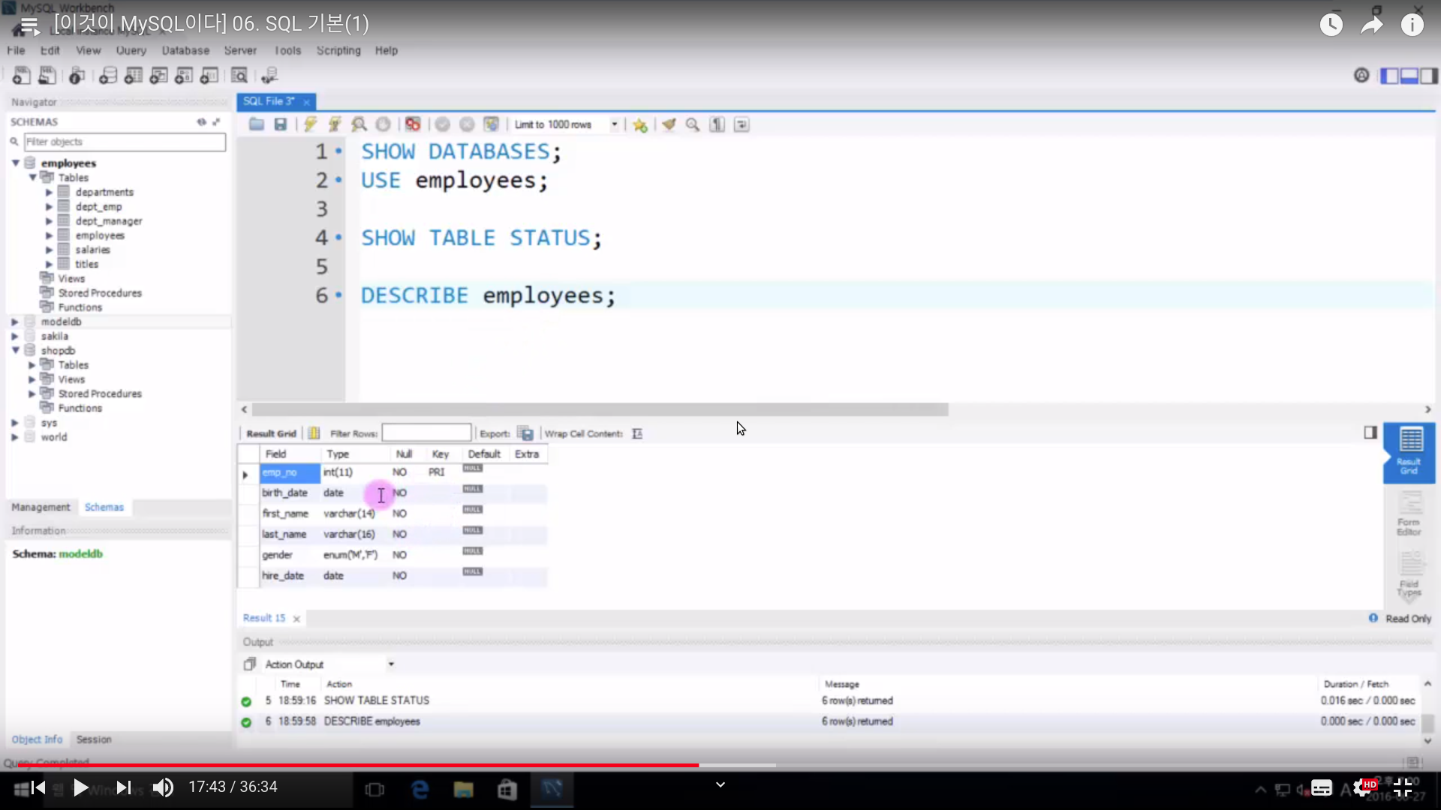
Task: Click the Action Output dropdown
Action: pos(330,664)
